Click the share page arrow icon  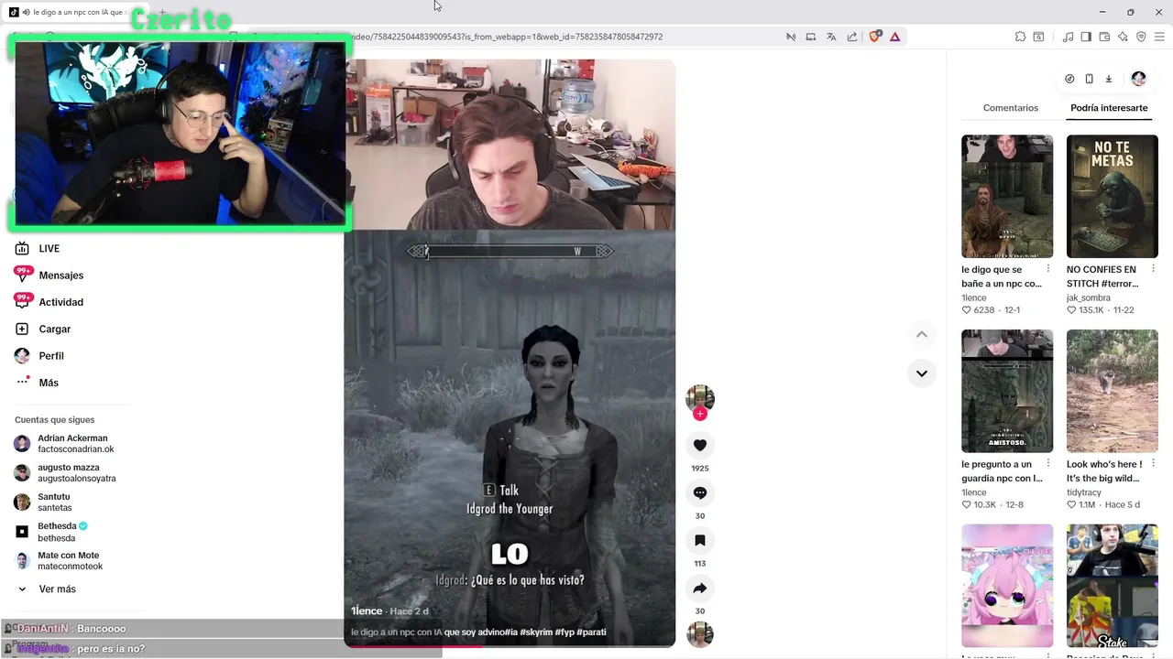click(852, 37)
